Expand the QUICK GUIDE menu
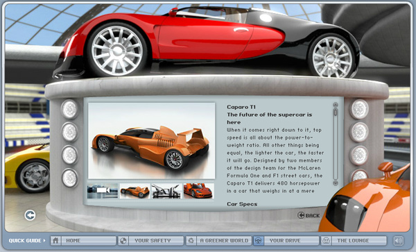 point(27,241)
